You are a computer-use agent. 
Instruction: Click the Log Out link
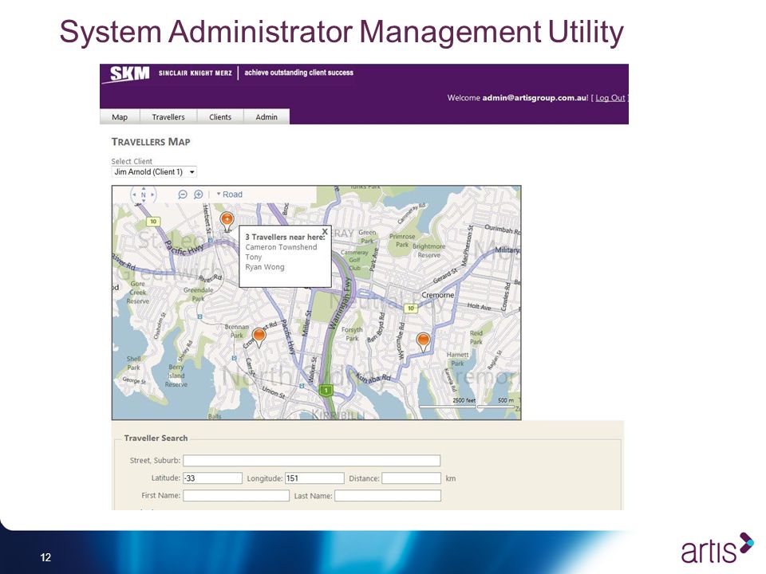(610, 97)
